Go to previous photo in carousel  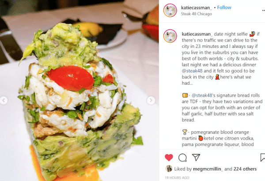pos(4,100)
